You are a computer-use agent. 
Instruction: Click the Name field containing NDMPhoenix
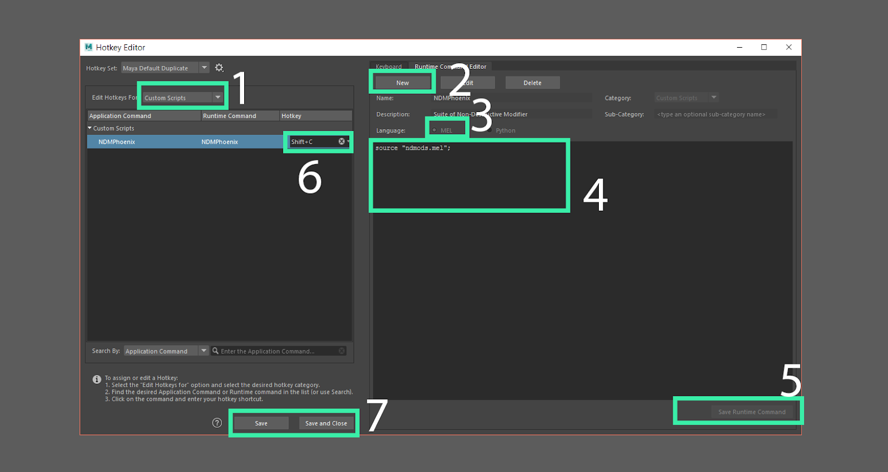(511, 98)
